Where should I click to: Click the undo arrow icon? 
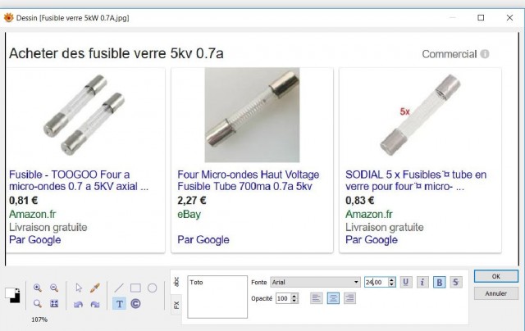tap(79, 304)
